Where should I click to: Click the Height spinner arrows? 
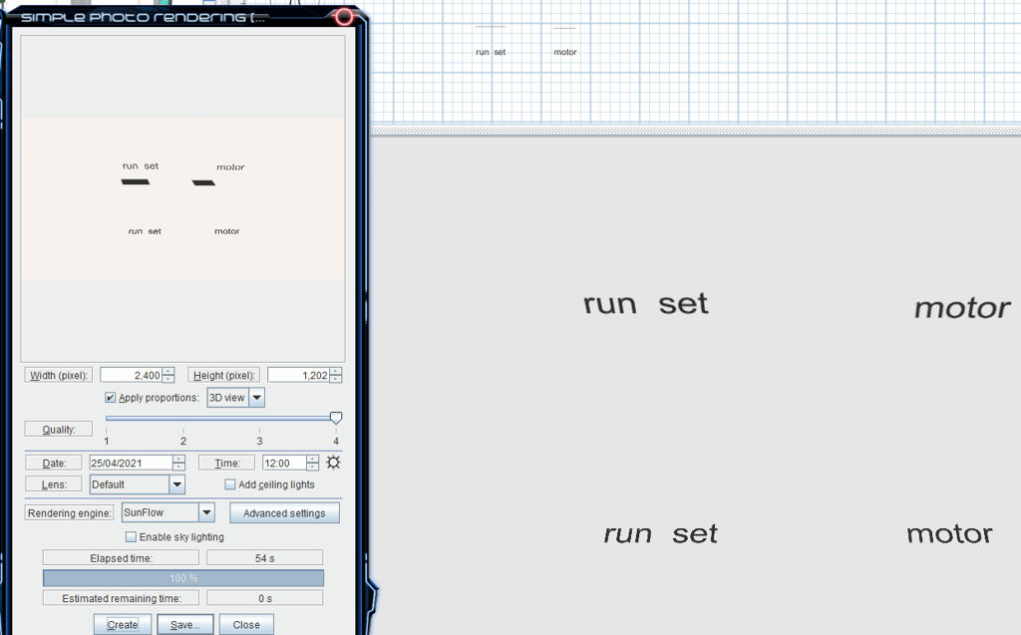tap(335, 375)
